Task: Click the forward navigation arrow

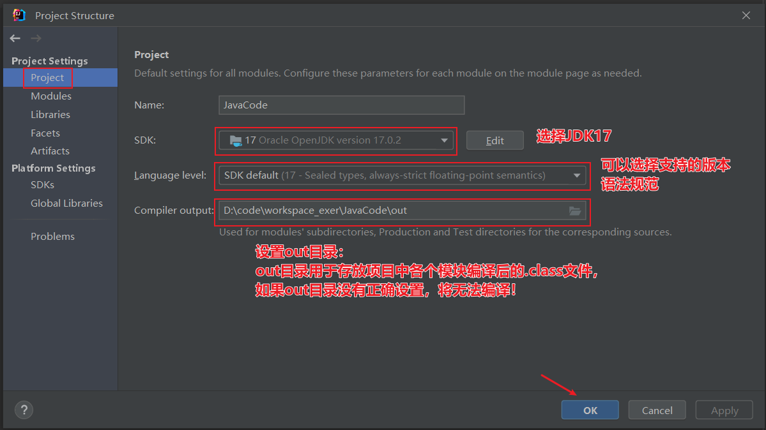Action: 36,38
